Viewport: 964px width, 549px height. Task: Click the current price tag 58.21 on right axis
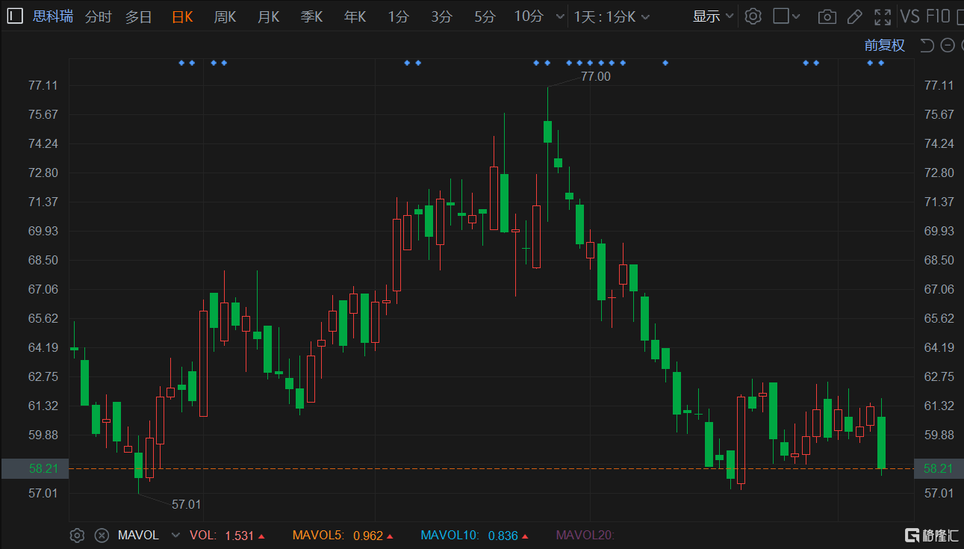(939, 468)
